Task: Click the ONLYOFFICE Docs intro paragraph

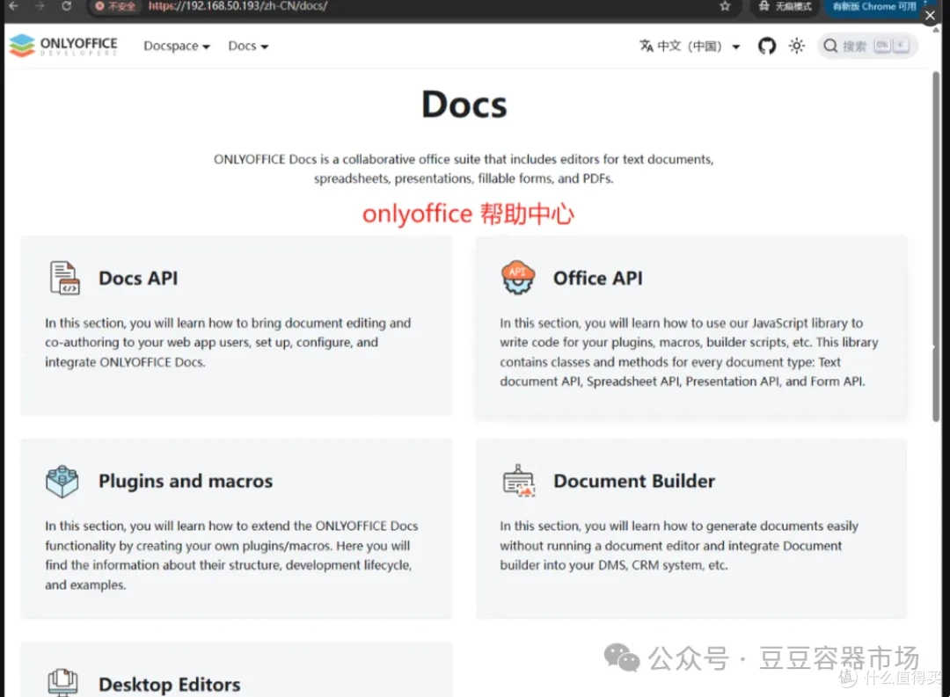Action: point(464,169)
